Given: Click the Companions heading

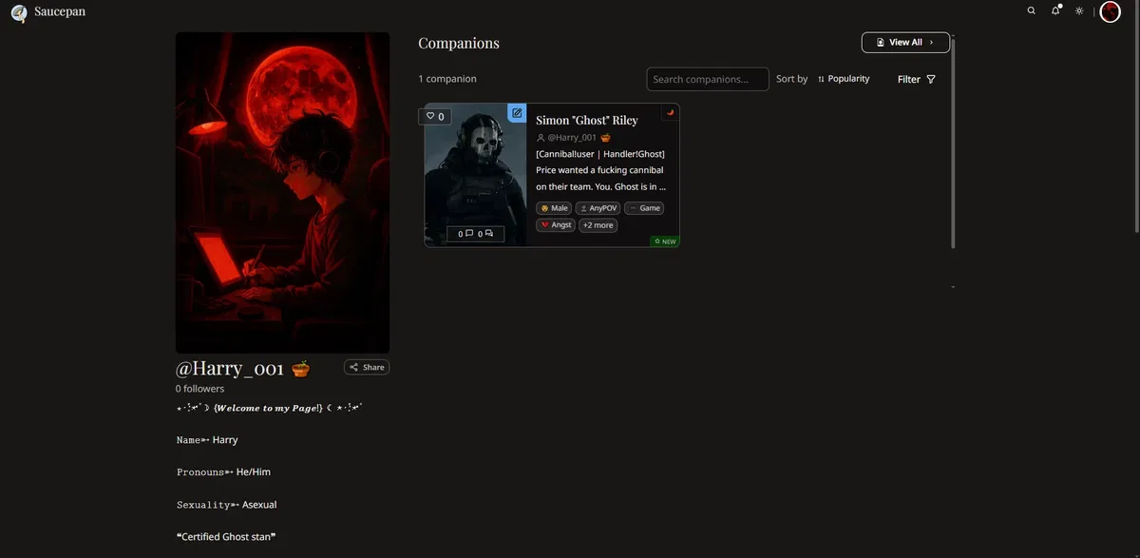Looking at the screenshot, I should (x=459, y=43).
